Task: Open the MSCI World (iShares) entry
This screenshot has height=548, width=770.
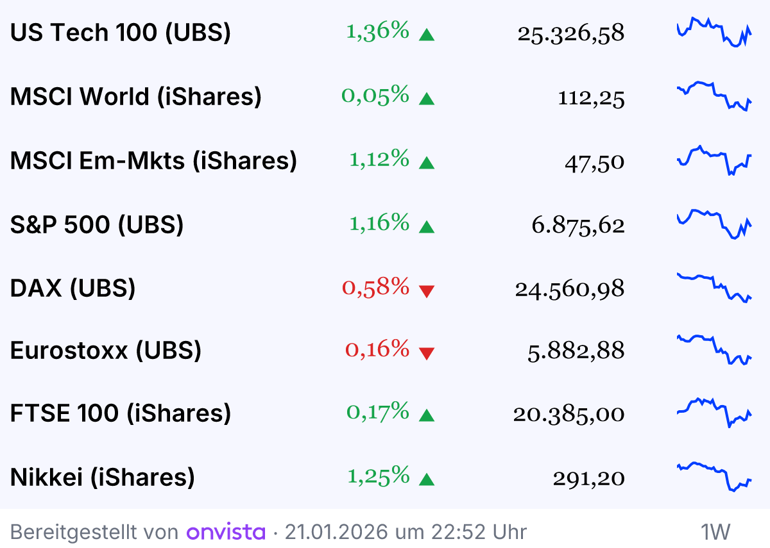Action: (136, 96)
